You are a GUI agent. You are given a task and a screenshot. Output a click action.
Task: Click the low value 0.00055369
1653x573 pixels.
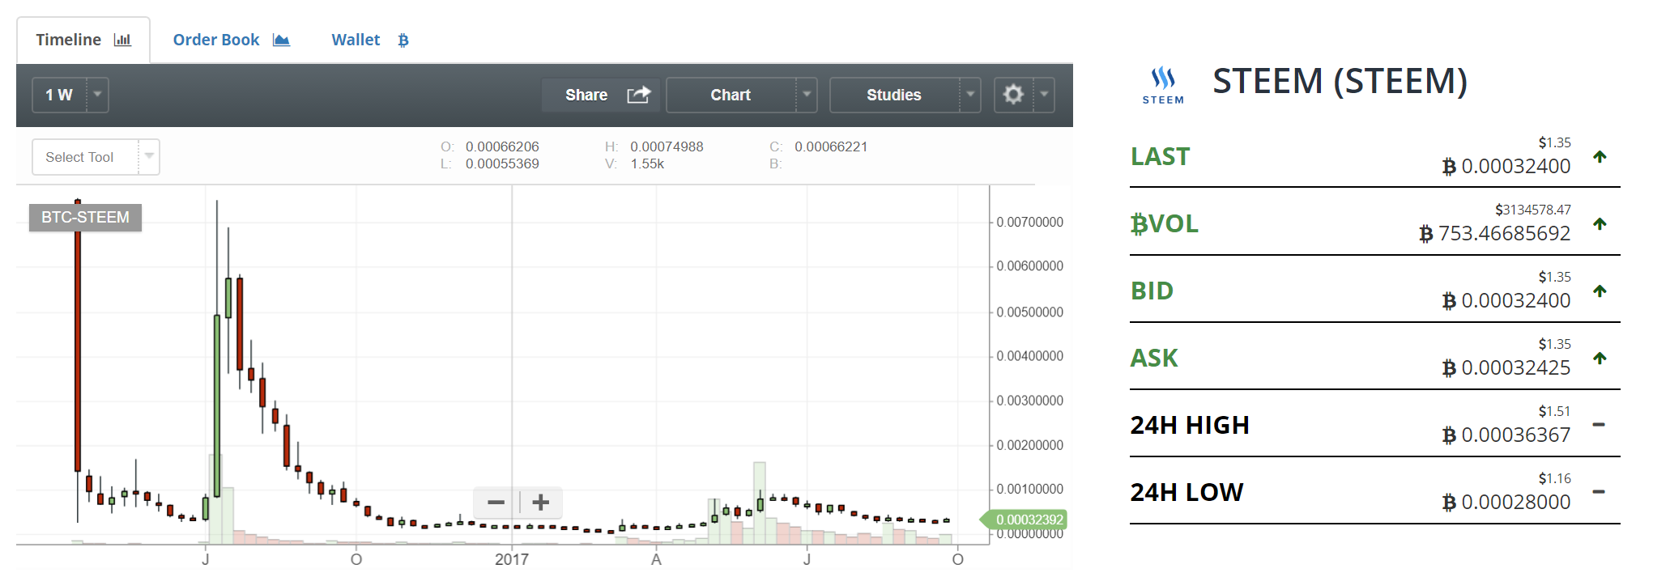[502, 164]
